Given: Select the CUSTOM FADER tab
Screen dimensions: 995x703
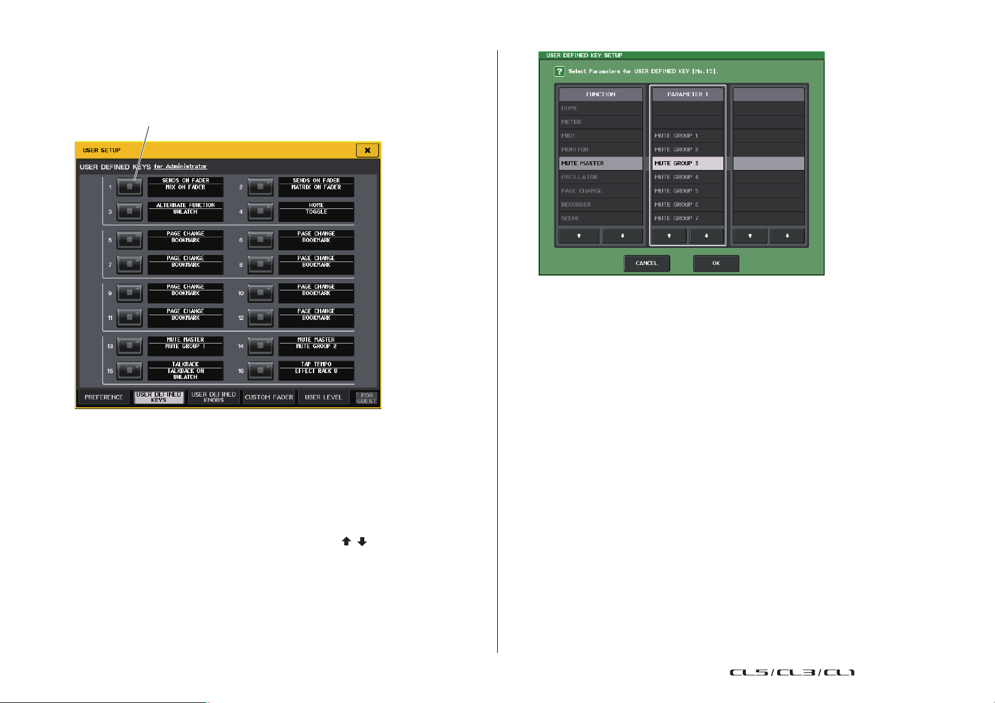Looking at the screenshot, I should click(x=269, y=397).
